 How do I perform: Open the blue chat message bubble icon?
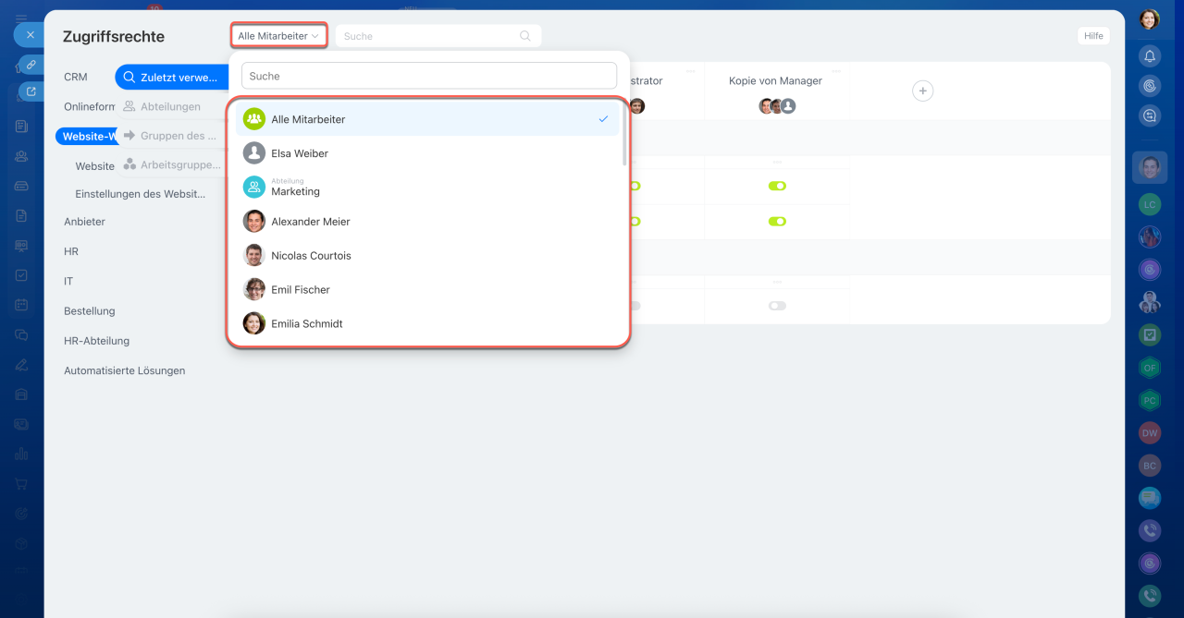pyautogui.click(x=1150, y=498)
